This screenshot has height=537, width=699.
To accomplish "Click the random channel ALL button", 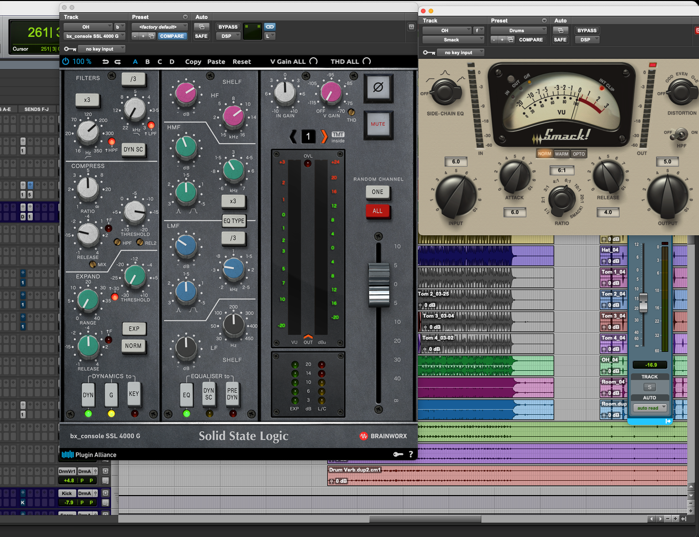I will pos(377,211).
